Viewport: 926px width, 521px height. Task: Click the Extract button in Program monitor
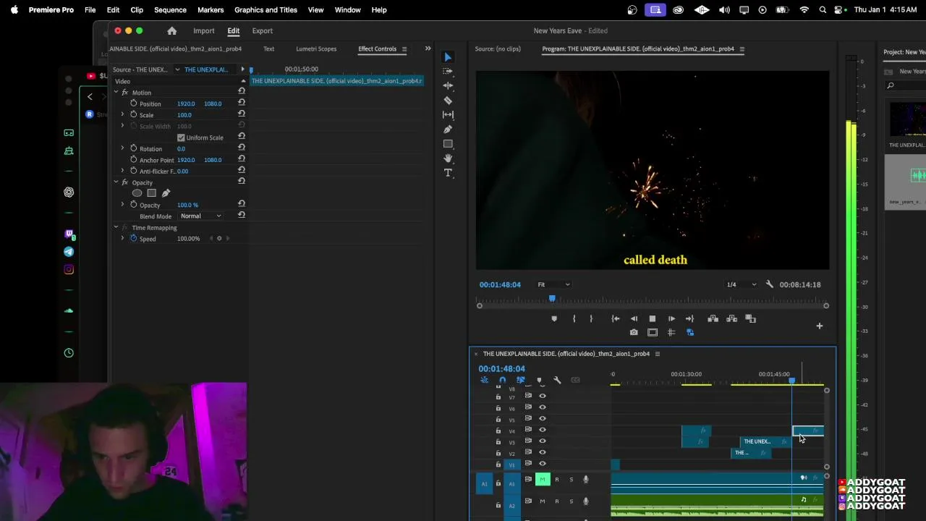coord(731,318)
